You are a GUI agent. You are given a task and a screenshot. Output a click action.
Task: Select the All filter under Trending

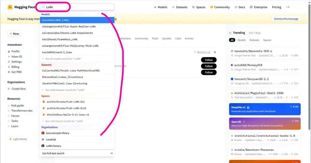232,40
